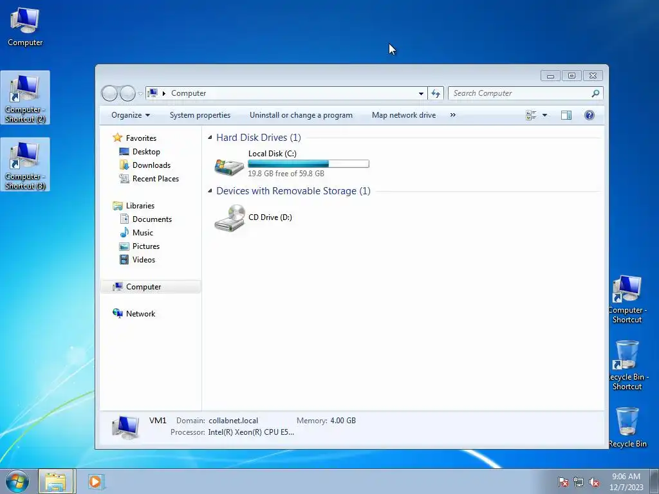The width and height of the screenshot is (659, 494).
Task: Open Recent Places under Favorites
Action: click(156, 179)
